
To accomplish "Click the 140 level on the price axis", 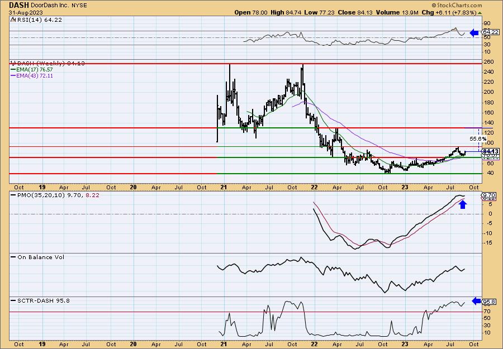I will [x=489, y=122].
